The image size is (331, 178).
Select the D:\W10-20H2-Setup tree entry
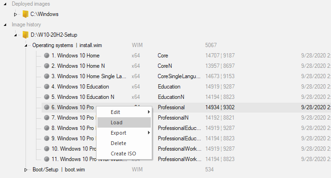tap(54, 35)
